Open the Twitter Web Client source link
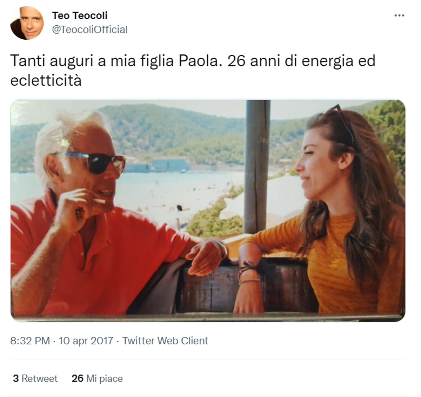Viewport: 421px width, 397px height. tap(165, 340)
